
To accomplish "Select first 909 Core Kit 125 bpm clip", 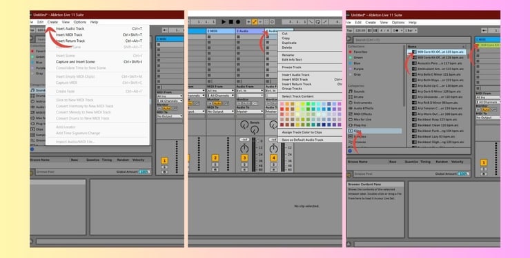I will pos(436,52).
